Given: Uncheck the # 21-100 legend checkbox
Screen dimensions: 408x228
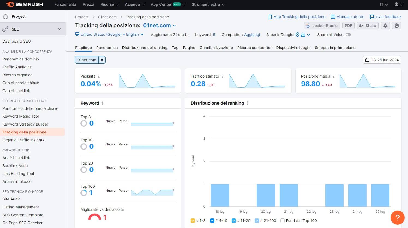Looking at the screenshot, I should point(257,221).
